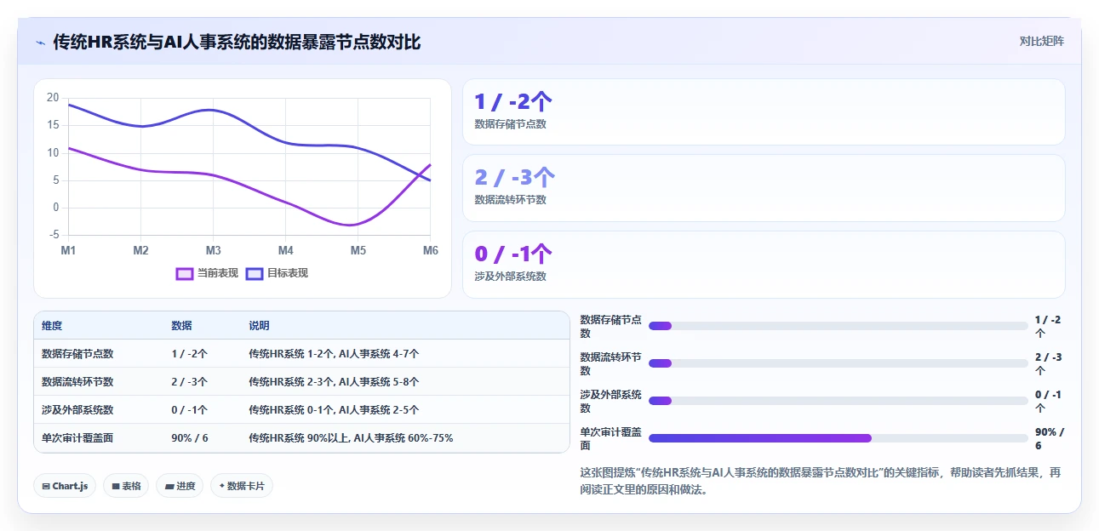Click the 数据存储节点数 progress bar
Image resolution: width=1099 pixels, height=531 pixels.
pos(838,326)
